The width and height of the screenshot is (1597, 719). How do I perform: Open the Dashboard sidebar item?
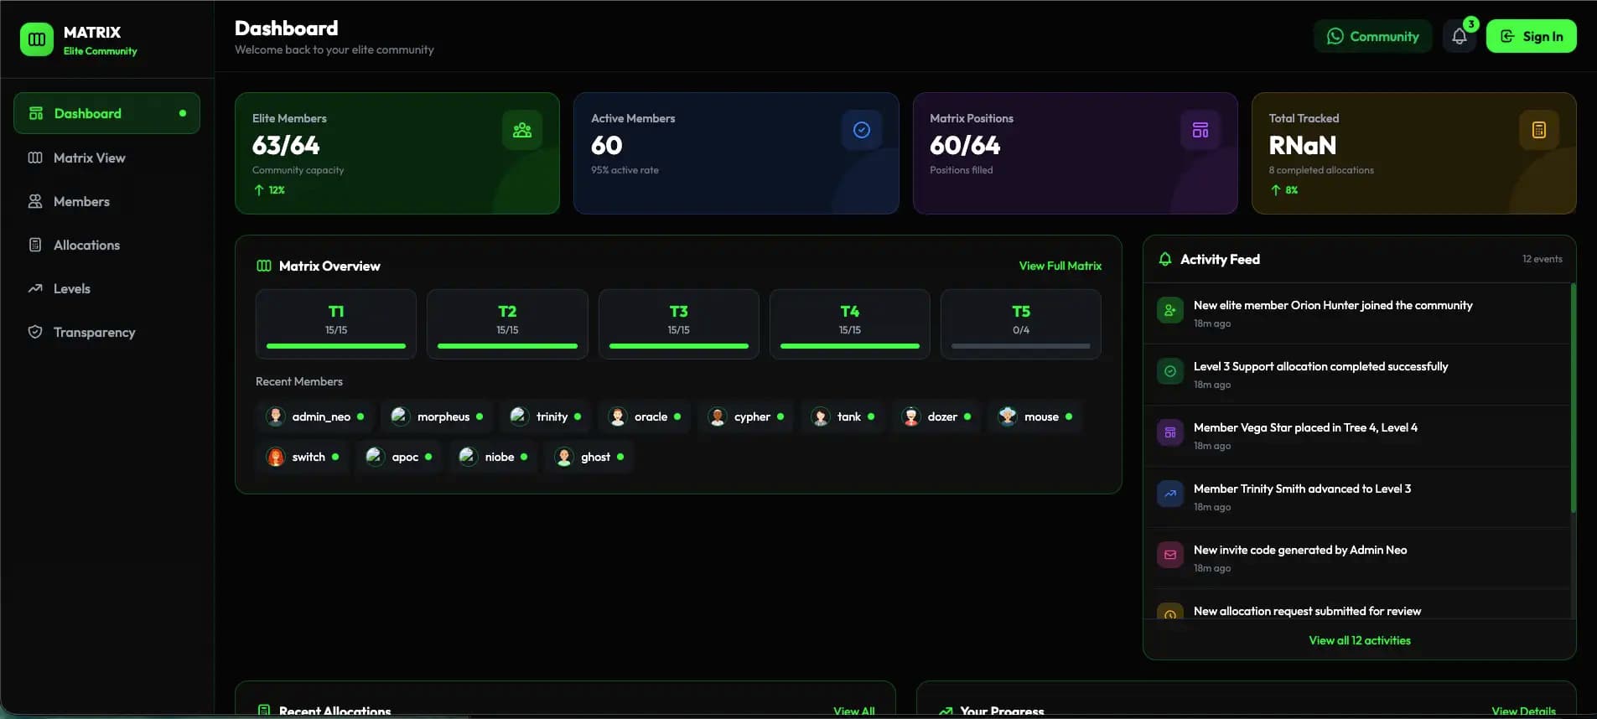[106, 113]
